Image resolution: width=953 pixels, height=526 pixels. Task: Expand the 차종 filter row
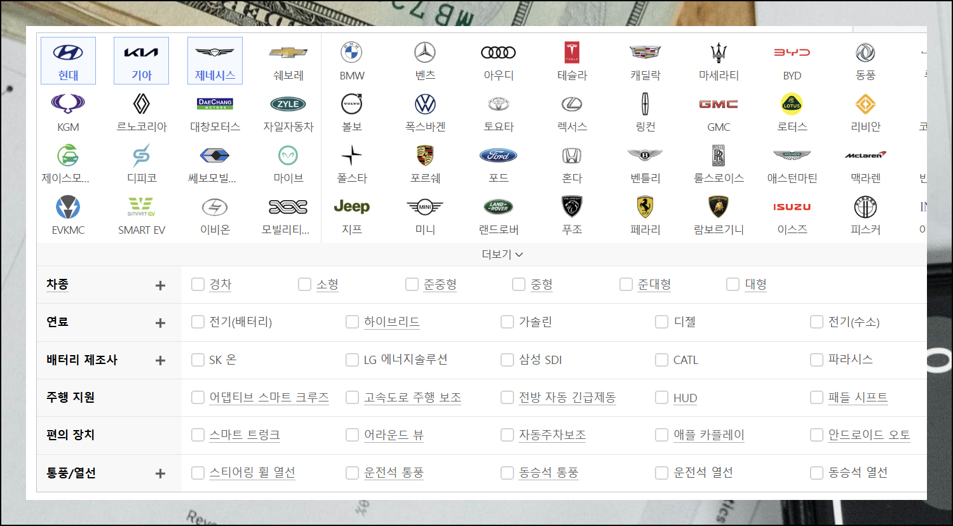point(160,285)
